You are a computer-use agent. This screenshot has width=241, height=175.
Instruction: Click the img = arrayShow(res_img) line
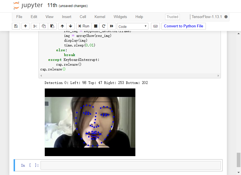[88, 36]
